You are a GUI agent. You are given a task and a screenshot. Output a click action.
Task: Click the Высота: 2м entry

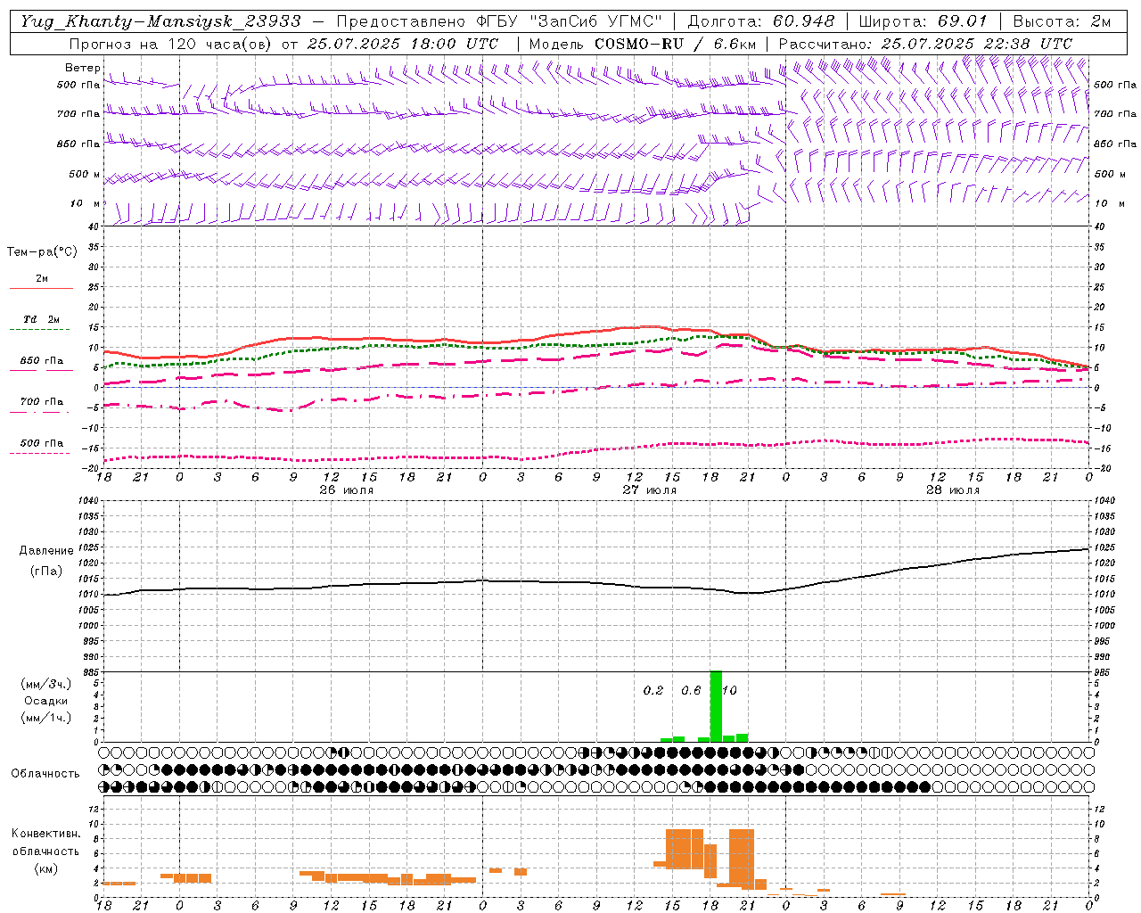1063,21
